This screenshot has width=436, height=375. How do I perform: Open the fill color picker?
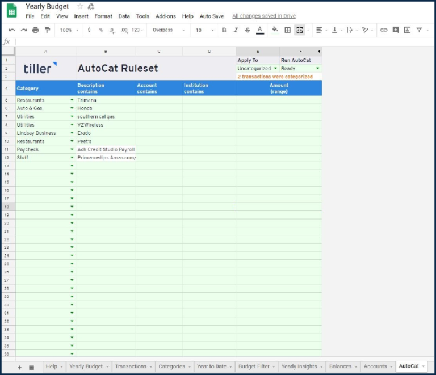click(275, 30)
